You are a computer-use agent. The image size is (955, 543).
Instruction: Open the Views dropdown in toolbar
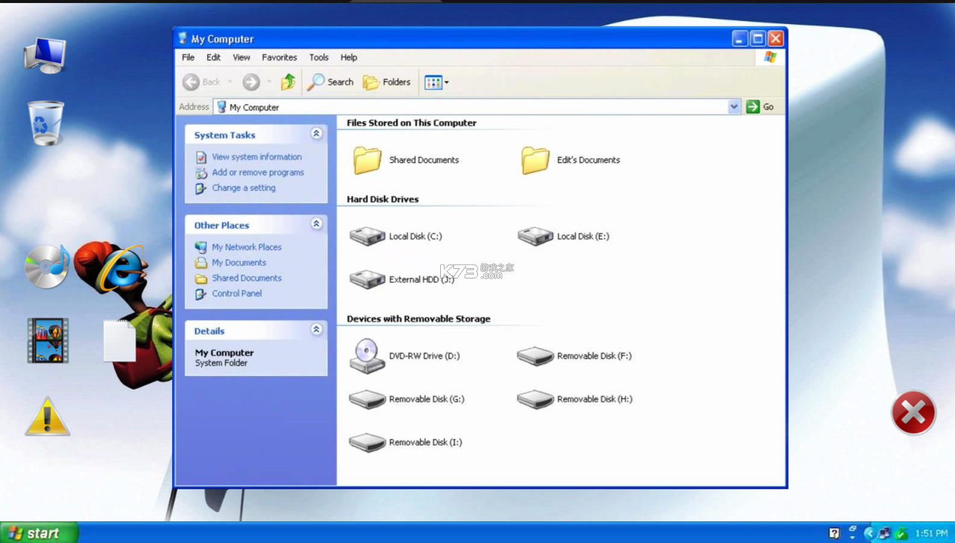[437, 82]
